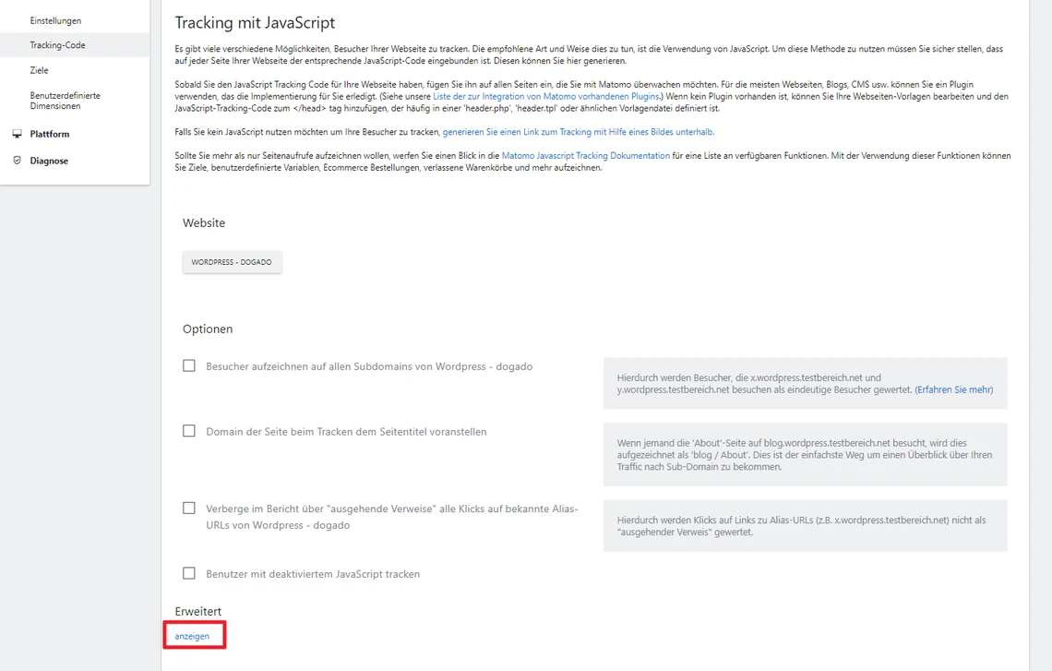Click the 'Erfahren Sie mehr' link
The width and height of the screenshot is (1052, 671).
pyautogui.click(x=953, y=389)
